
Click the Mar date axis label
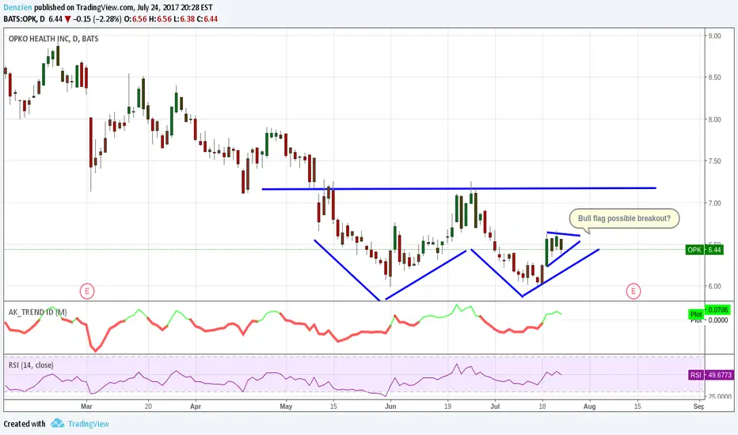coord(86,406)
